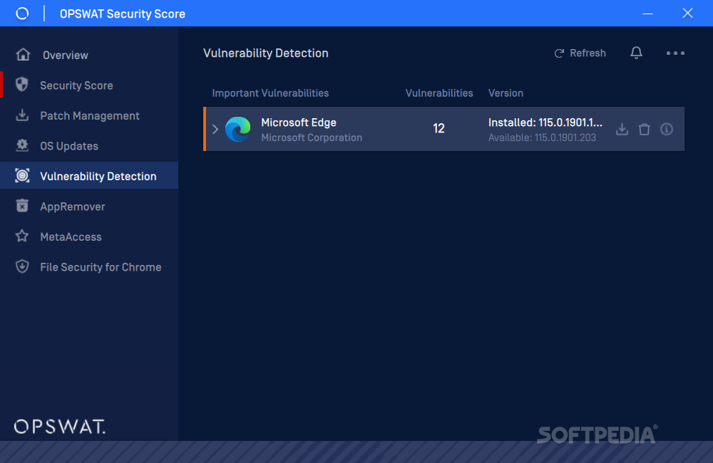This screenshot has height=463, width=713.
Task: Close the OPSWAT Security Score window
Action: [687, 13]
